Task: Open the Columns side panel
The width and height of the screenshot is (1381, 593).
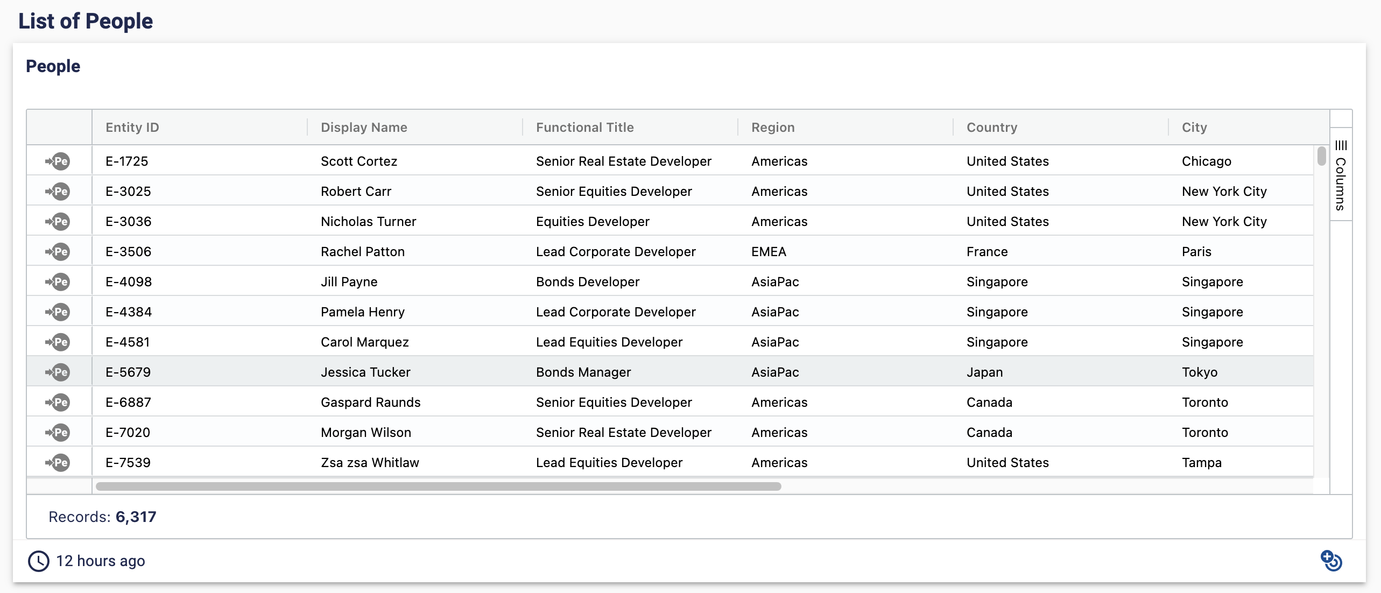Action: click(1341, 175)
